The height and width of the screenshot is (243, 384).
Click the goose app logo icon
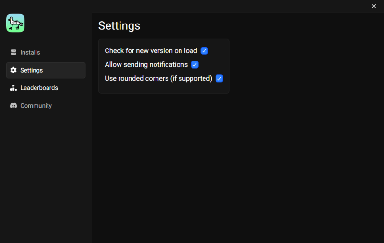point(15,23)
